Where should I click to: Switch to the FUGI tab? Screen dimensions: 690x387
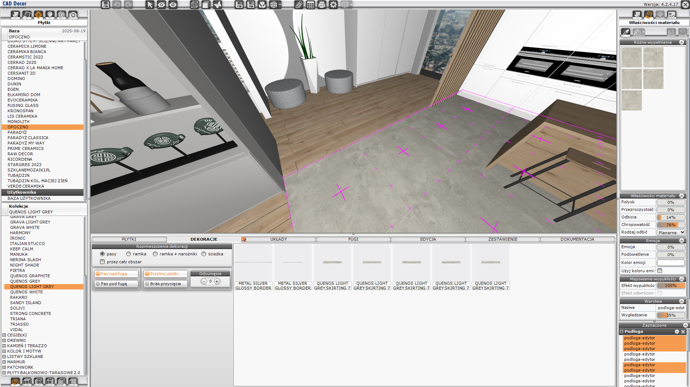(353, 239)
